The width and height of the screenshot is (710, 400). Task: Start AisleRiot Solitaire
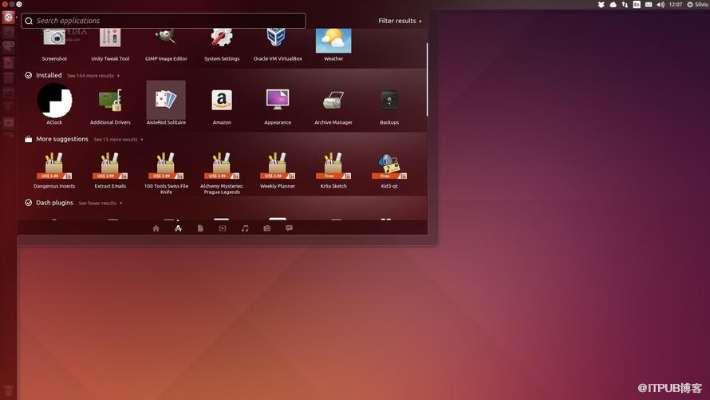pos(166,103)
